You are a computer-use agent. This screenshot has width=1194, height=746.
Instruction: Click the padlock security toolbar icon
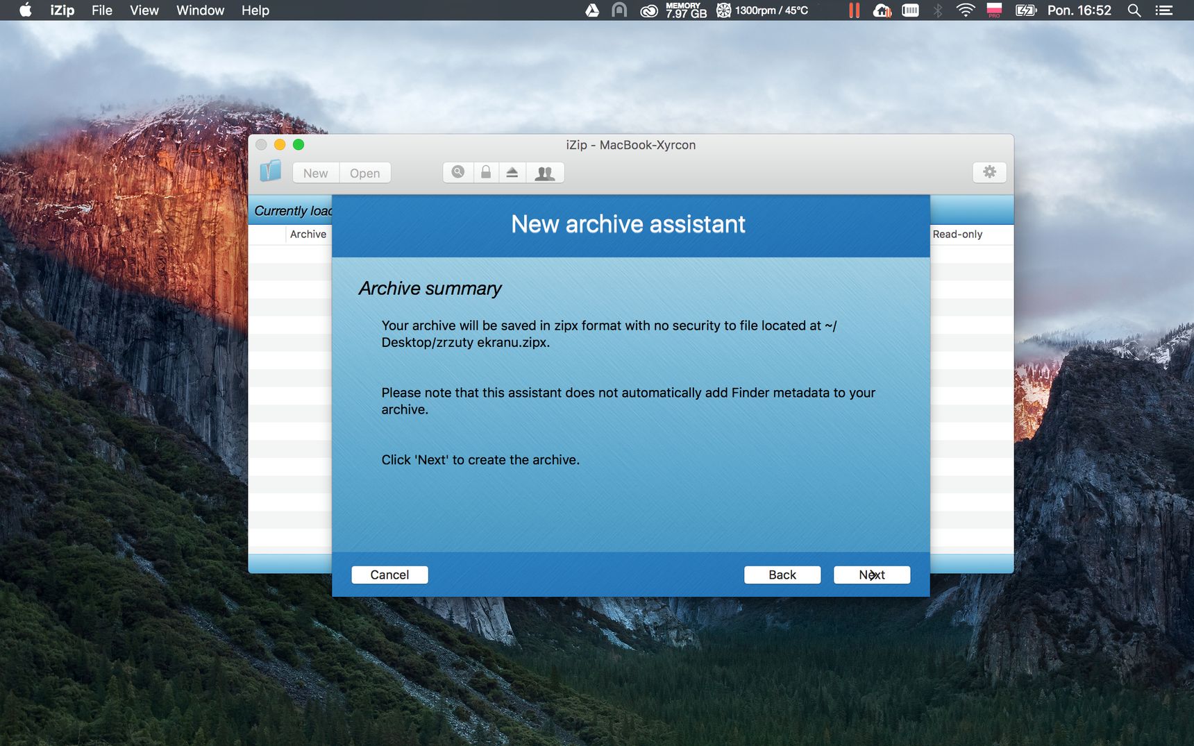pyautogui.click(x=486, y=172)
